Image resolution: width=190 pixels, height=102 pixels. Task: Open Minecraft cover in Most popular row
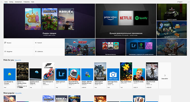(x=48, y=99)
